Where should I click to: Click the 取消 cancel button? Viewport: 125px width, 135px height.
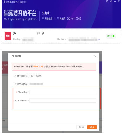pyautogui.click(x=81, y=127)
